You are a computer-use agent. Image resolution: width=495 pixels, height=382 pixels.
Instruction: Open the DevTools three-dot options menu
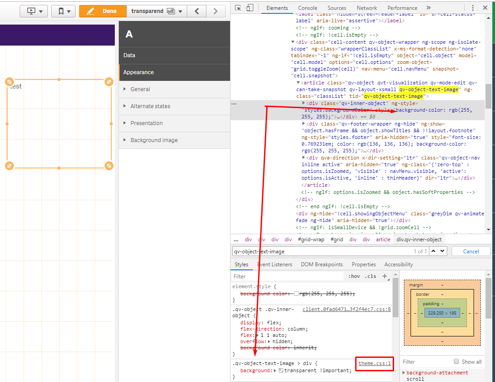click(x=473, y=8)
